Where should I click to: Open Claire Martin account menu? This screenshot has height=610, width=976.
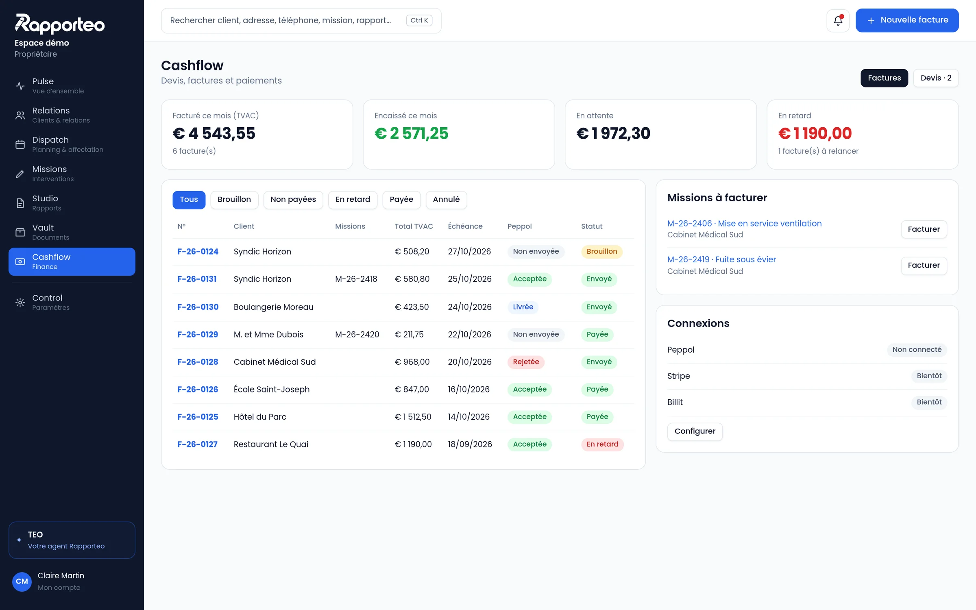click(x=72, y=581)
